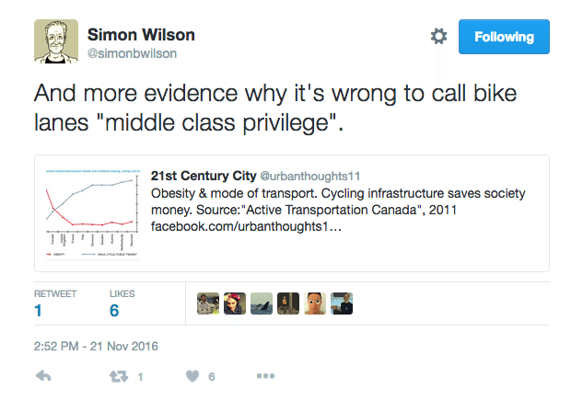Screen dimensions: 583x401
Task: Click the fourth liker's avatar
Action: tap(288, 304)
